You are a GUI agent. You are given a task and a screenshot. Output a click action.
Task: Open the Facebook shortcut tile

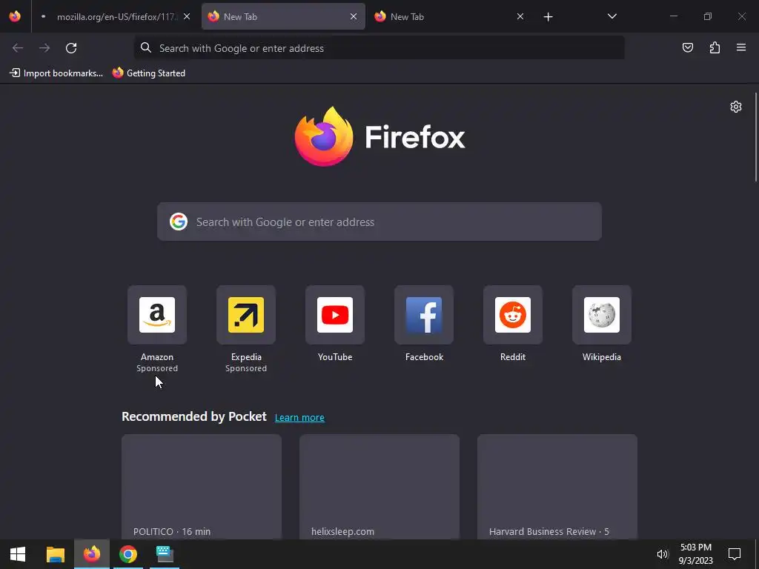[x=424, y=324]
